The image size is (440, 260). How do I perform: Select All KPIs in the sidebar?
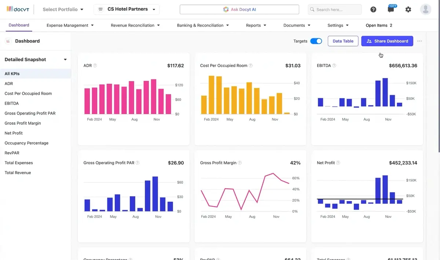35,74
